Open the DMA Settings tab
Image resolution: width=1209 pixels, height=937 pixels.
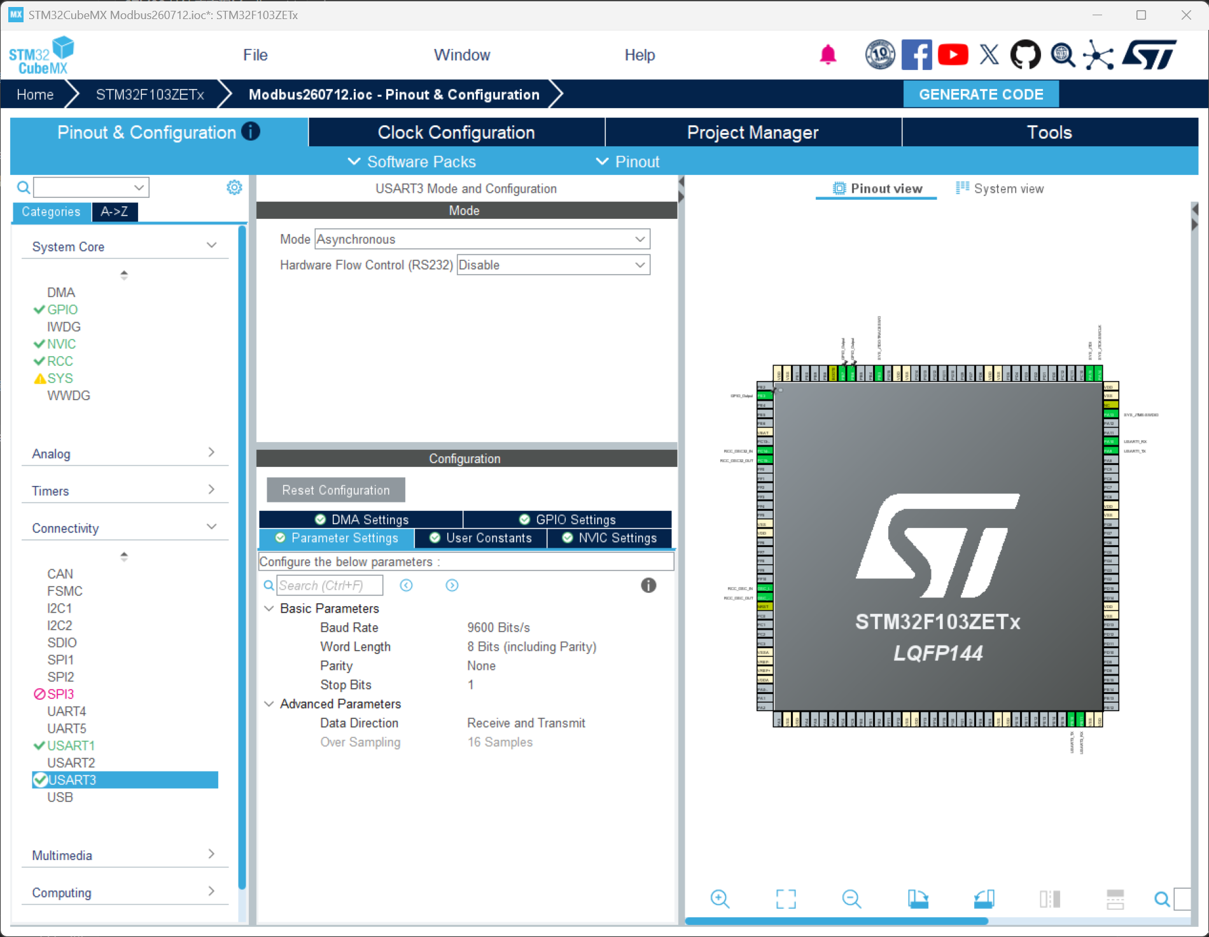tap(361, 520)
